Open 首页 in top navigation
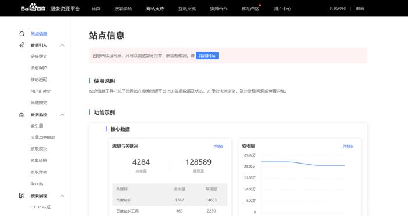Viewport: 408px width, 216px height. pyautogui.click(x=96, y=9)
